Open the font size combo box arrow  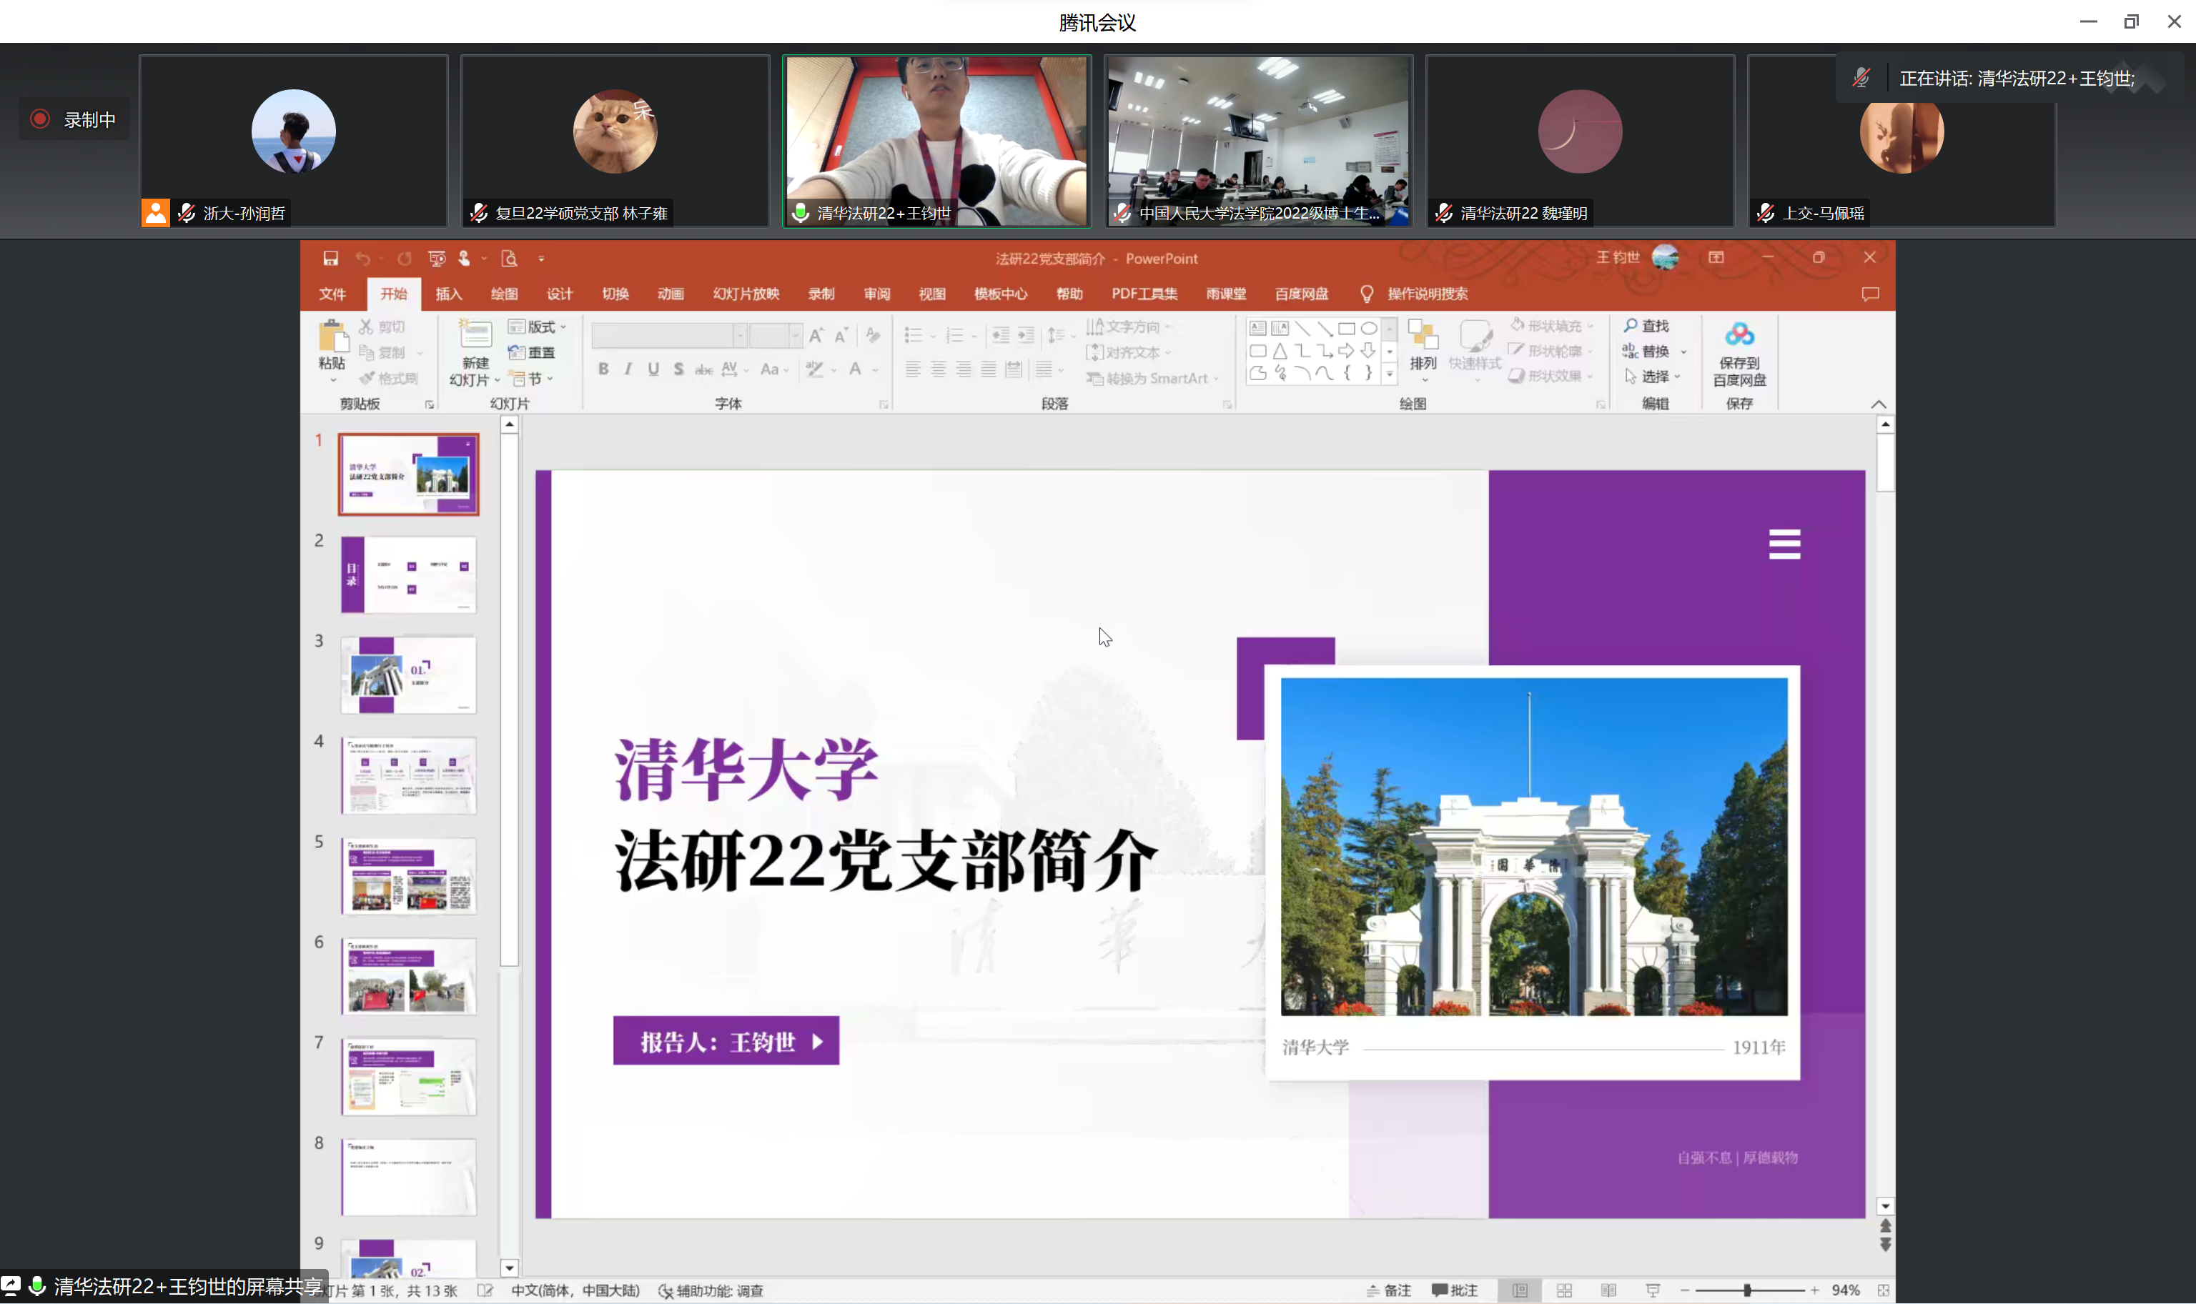pos(795,336)
